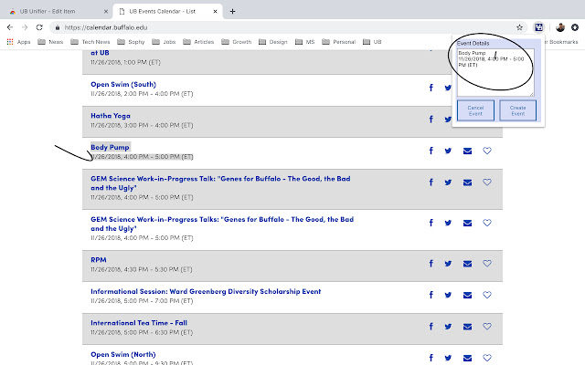The width and height of the screenshot is (585, 365).
Task: Tweet the International Tea Time event
Action: tap(449, 327)
